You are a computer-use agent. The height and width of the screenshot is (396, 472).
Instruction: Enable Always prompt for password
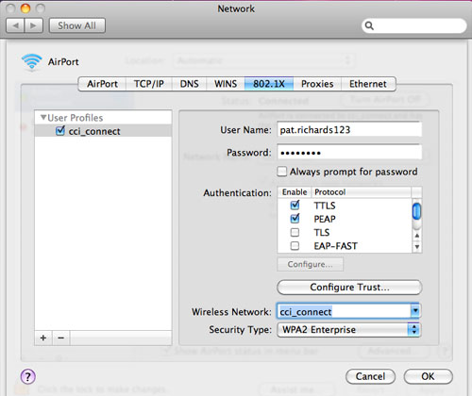[281, 172]
